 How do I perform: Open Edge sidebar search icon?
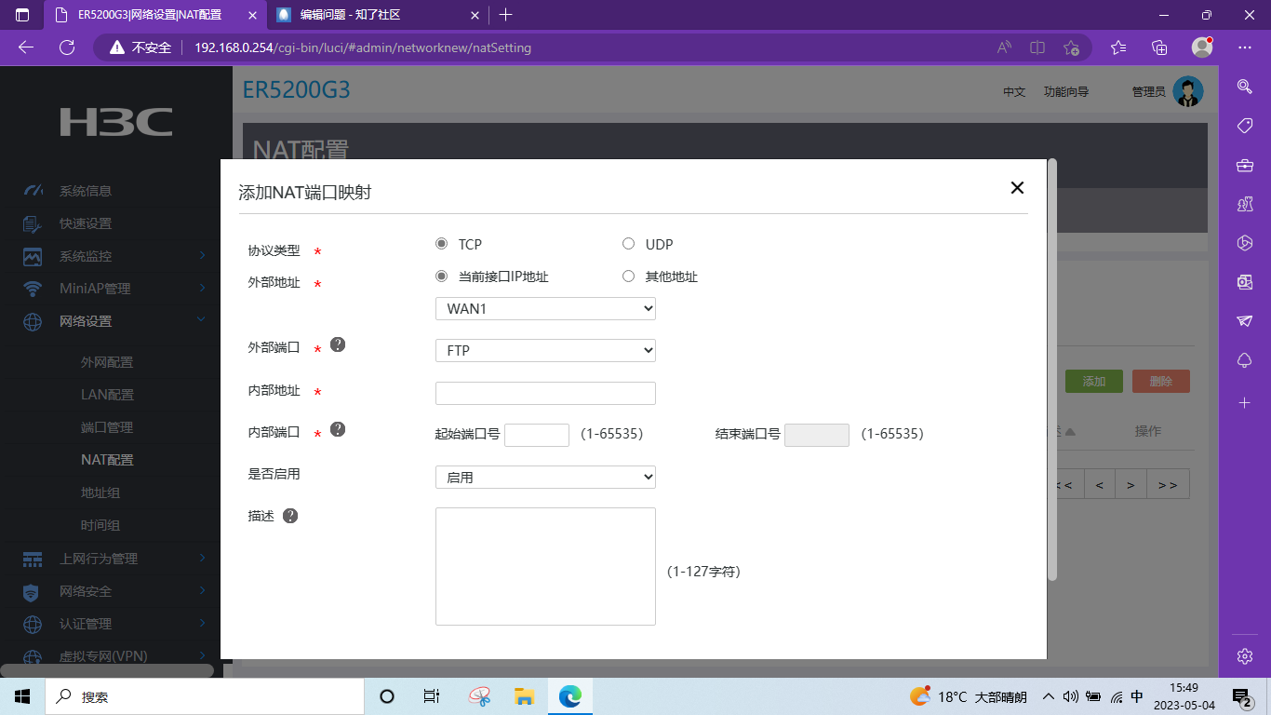[1244, 87]
